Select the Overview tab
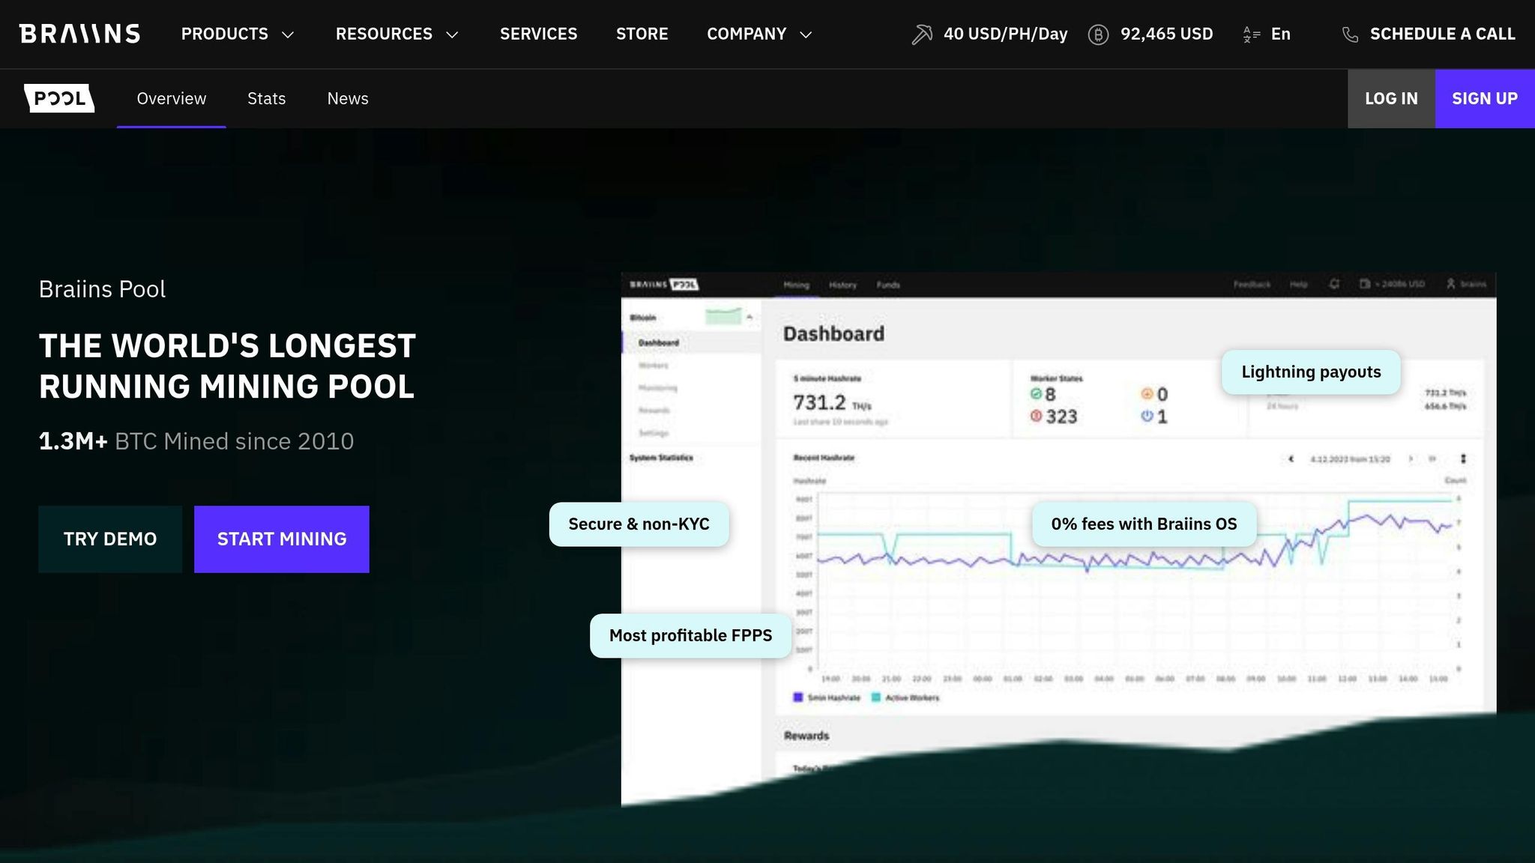The width and height of the screenshot is (1535, 863). tap(171, 99)
